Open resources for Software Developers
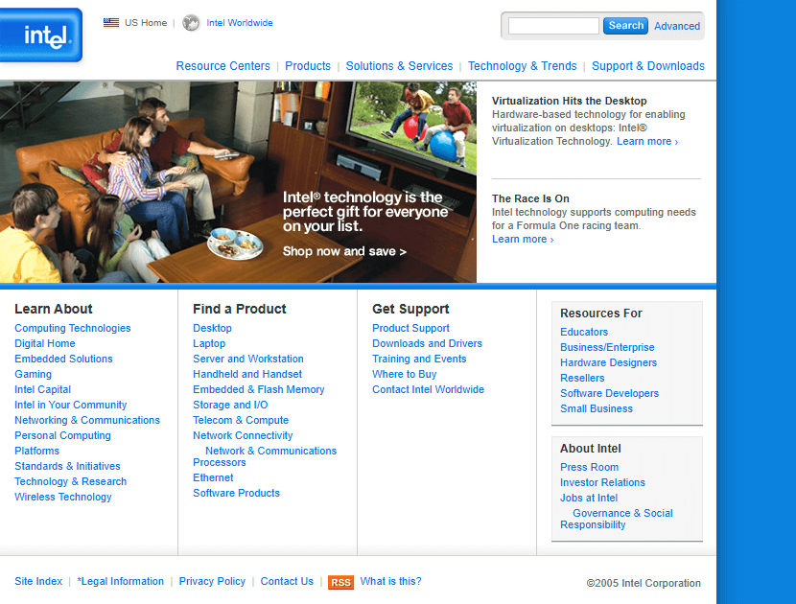The image size is (796, 604). click(609, 393)
